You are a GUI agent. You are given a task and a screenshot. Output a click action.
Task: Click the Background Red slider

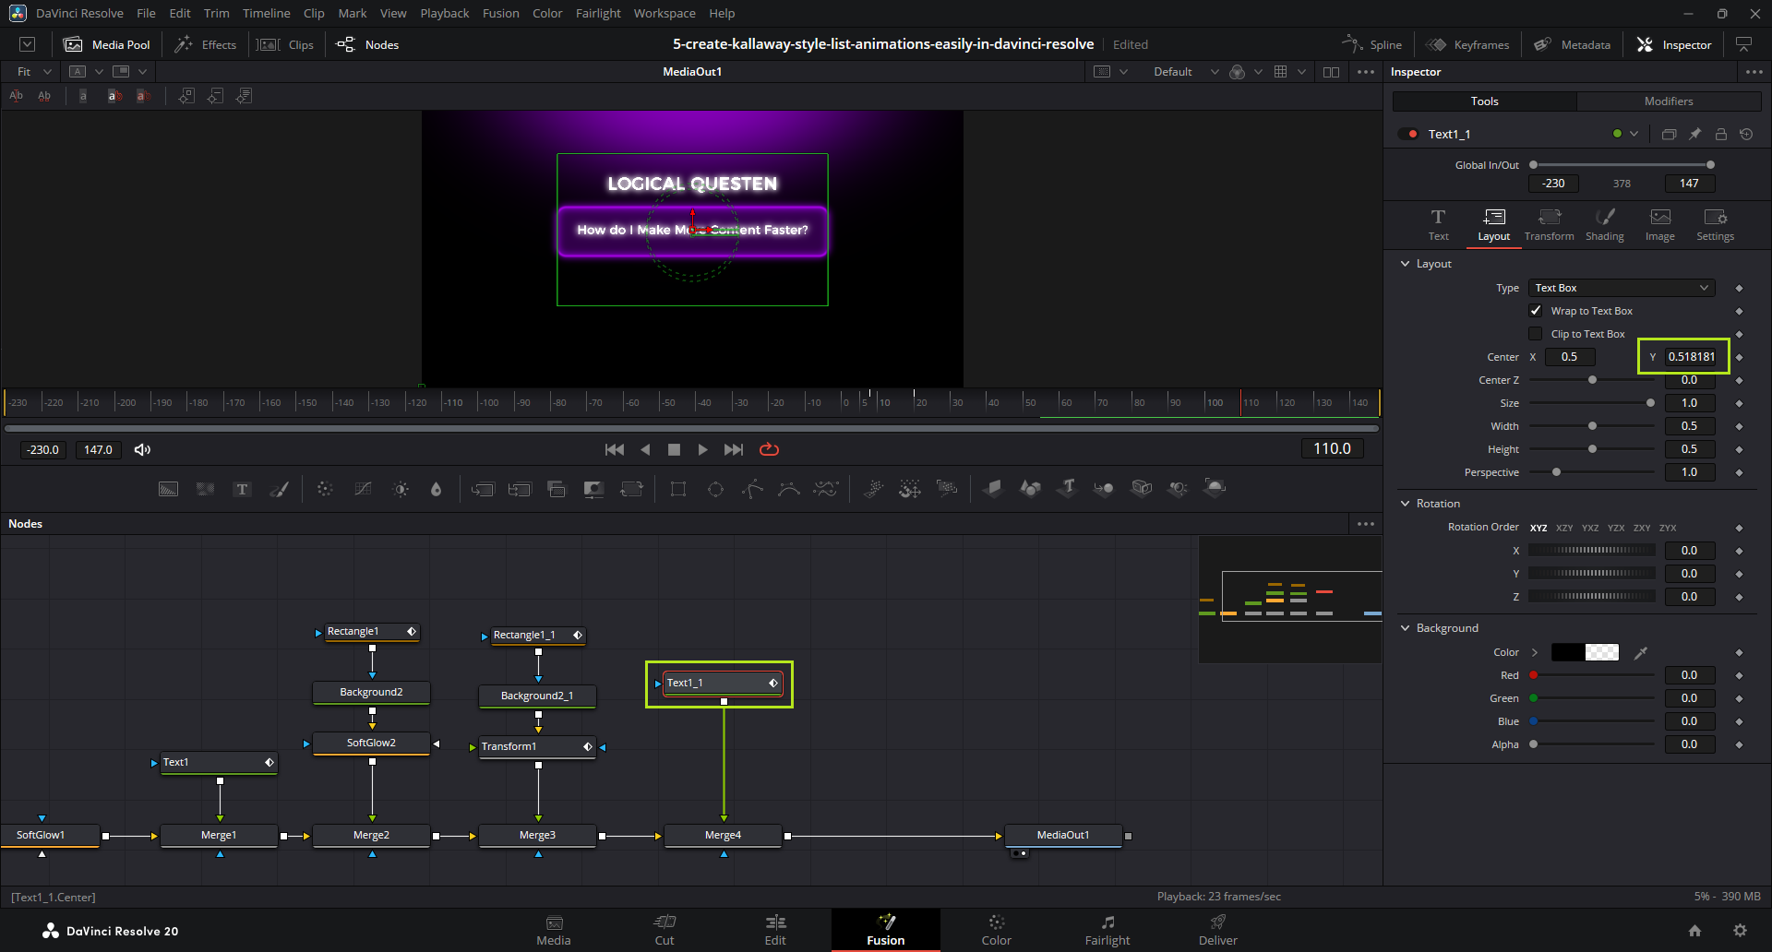click(x=1592, y=675)
